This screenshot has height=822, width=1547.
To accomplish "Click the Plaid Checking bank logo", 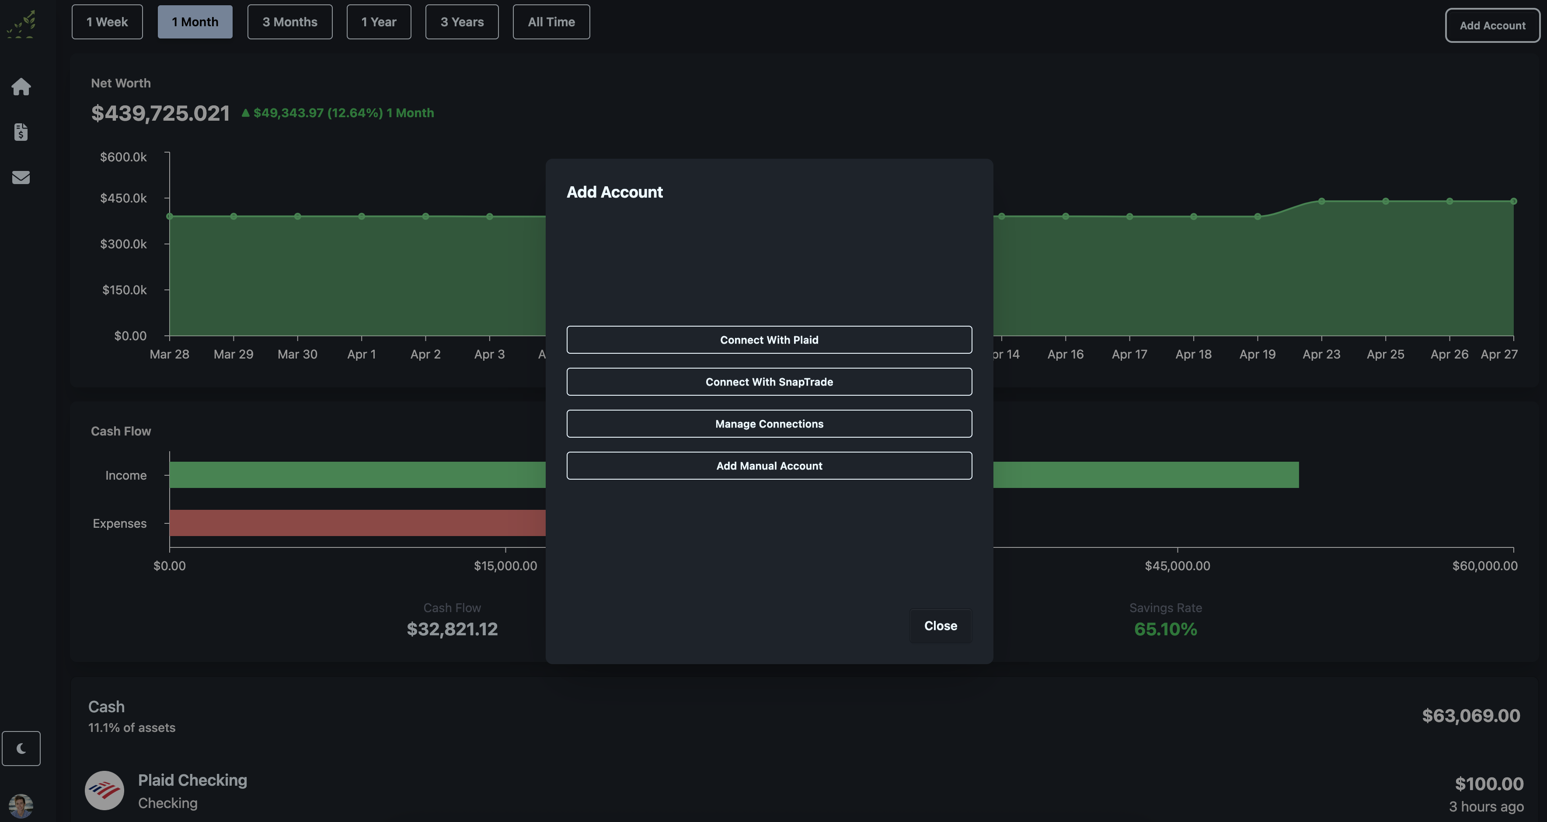I will 105,790.
